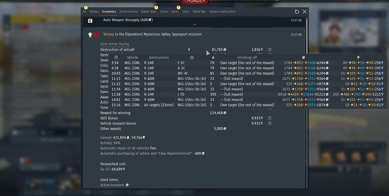Click the Auto Weapon Resupply entry icon
This screenshot has height=196, width=389.
tap(90, 20)
